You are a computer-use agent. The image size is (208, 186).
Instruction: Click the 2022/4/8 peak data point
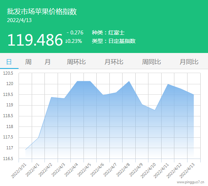point(129,81)
